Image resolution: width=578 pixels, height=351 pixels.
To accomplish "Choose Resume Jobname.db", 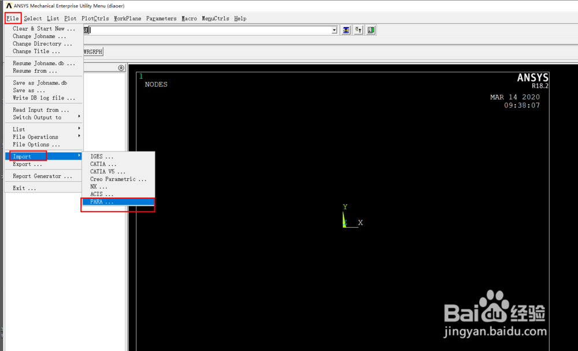I will (x=44, y=63).
